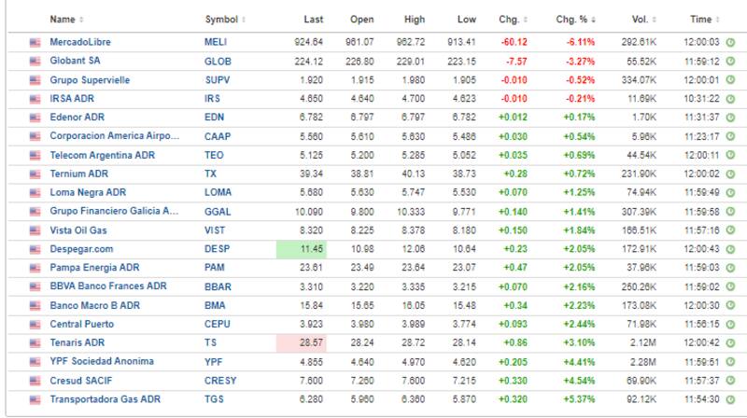747x418 pixels.
Task: Open the Grupo Supervielle stock link
Action: pyautogui.click(x=90, y=79)
